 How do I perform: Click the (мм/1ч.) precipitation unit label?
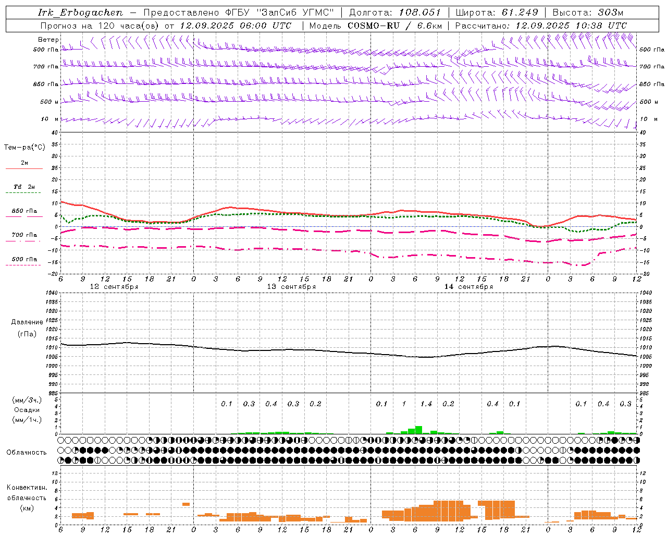(x=27, y=420)
